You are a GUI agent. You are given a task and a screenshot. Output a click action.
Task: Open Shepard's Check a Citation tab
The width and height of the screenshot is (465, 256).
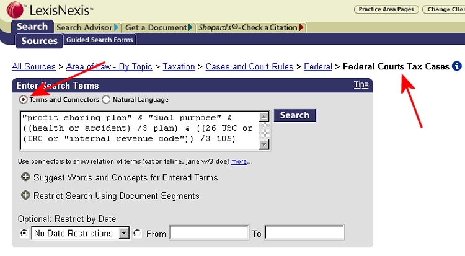click(x=251, y=27)
